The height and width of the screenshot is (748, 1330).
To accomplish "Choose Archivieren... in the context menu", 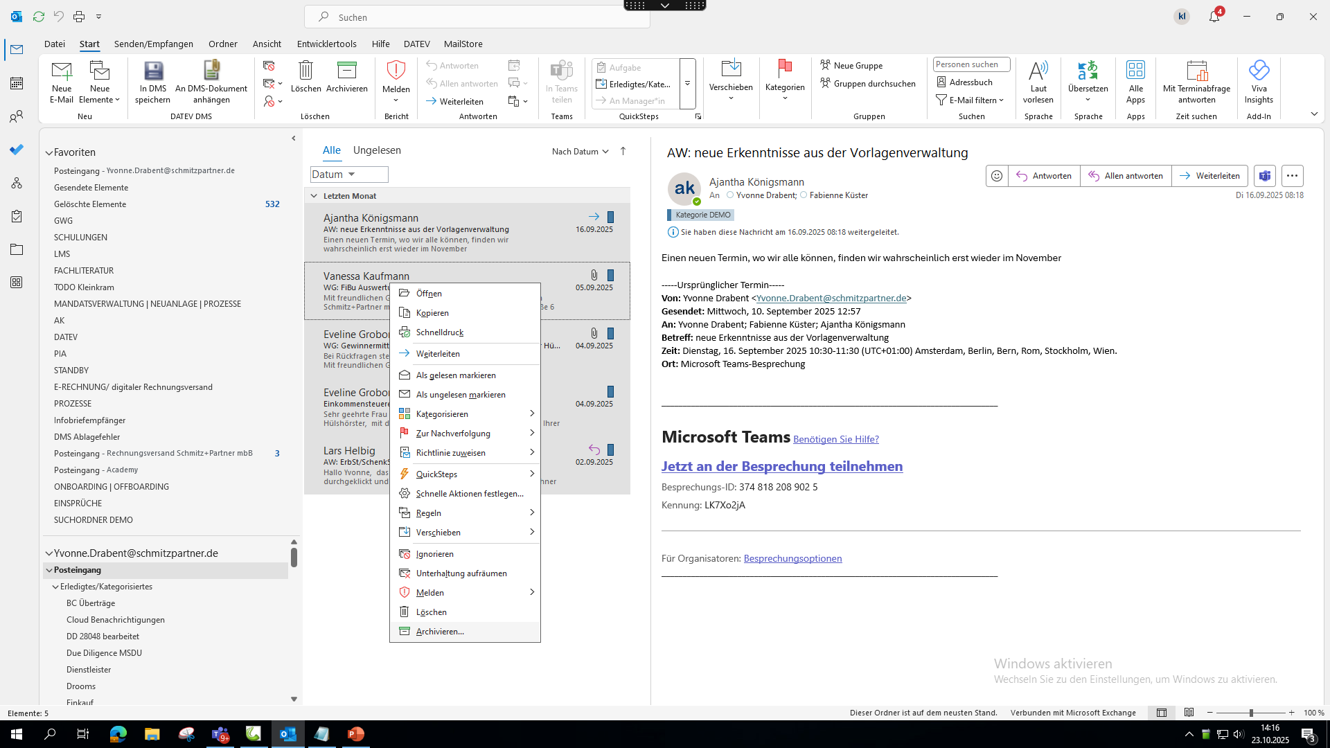I will click(x=465, y=632).
